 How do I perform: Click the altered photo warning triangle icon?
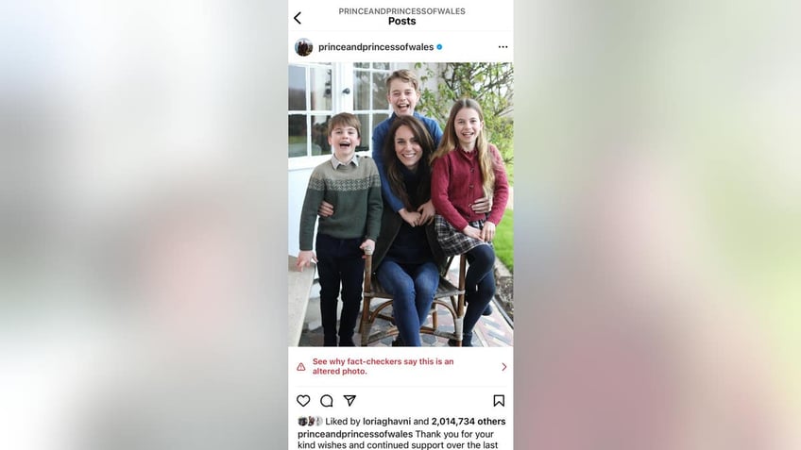click(301, 367)
